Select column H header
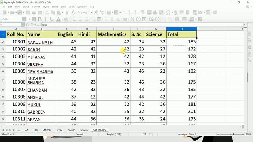Image resolution: width=253 pixels, height=142 pixels. [181, 29]
